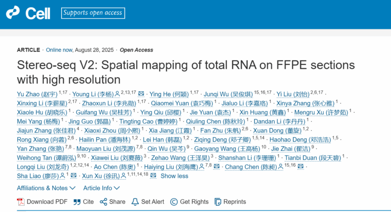The height and width of the screenshot is (212, 391).
Task: Open author Dandan Li link
Action: click(x=279, y=122)
